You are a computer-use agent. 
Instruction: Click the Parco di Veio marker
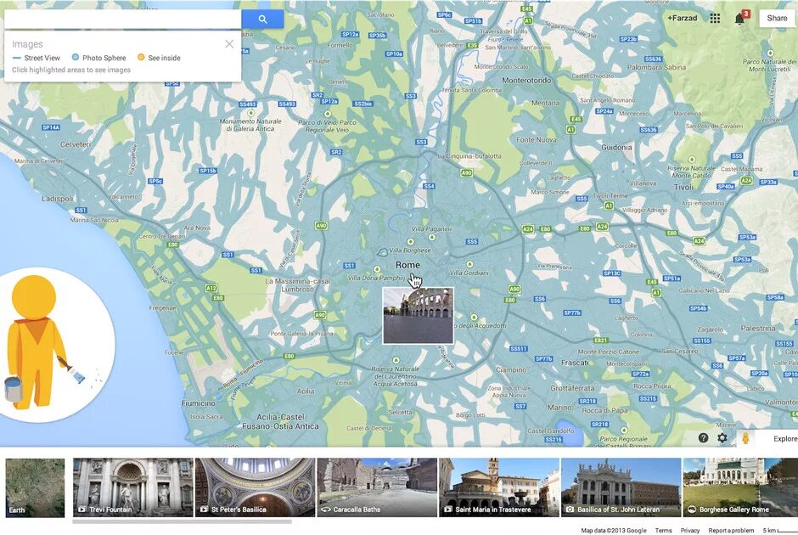click(x=328, y=114)
